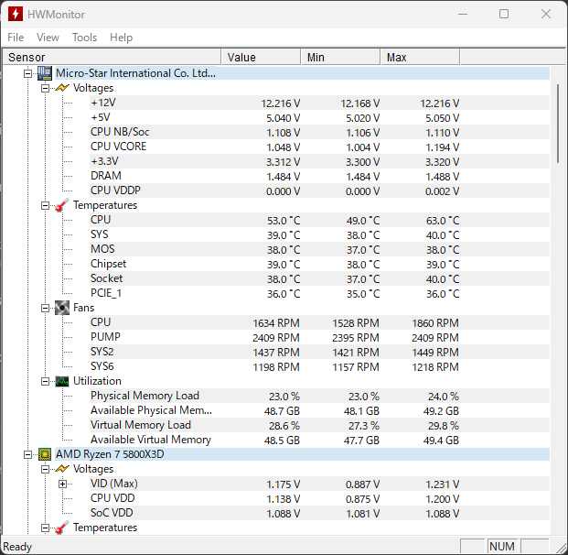Open the File menu
The image size is (568, 555).
[x=16, y=38]
